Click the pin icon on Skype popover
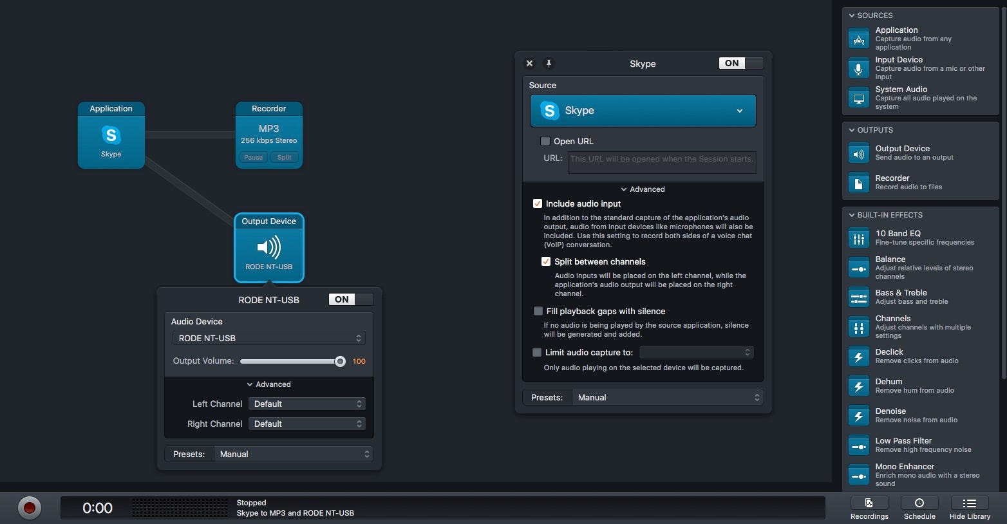 point(549,63)
